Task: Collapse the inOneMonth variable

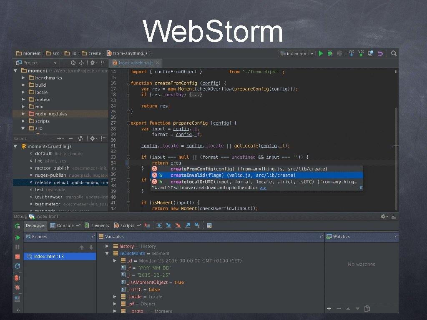Action: pyautogui.click(x=107, y=253)
